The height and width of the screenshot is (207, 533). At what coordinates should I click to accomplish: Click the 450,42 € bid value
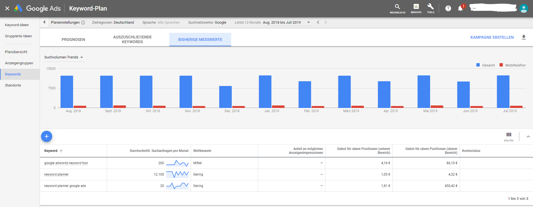pos(451,186)
